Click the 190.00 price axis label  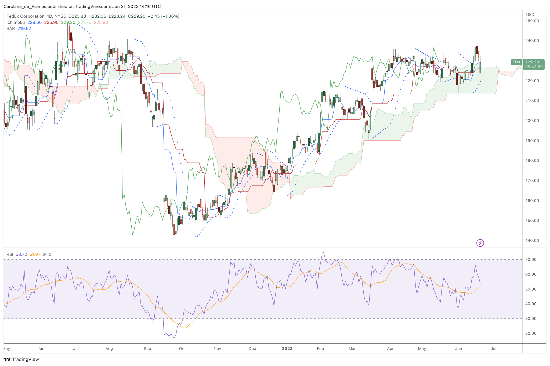click(532, 140)
